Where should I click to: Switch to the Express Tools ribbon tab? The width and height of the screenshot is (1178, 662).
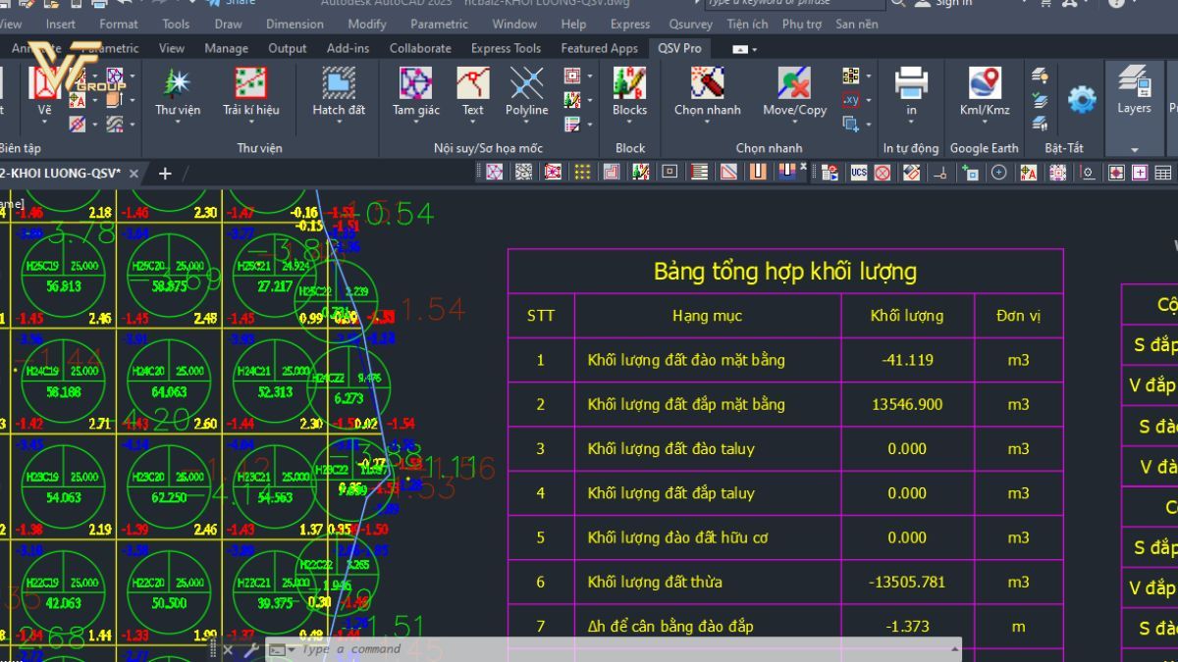(506, 48)
